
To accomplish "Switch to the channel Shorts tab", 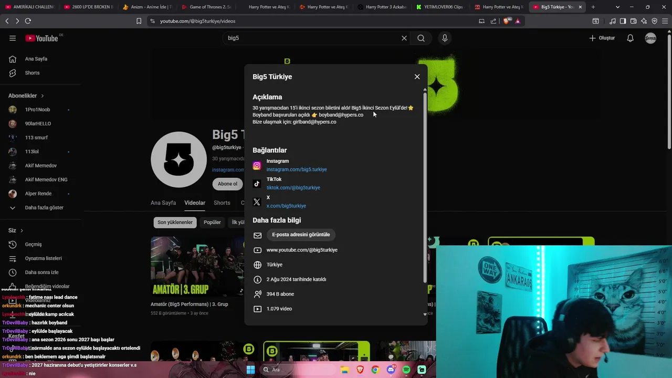I will point(222,203).
